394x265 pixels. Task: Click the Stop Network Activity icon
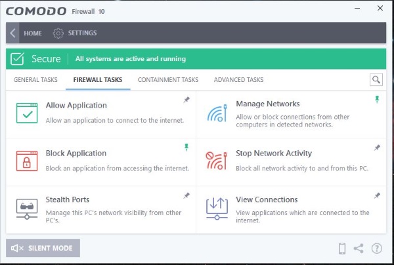tap(216, 161)
